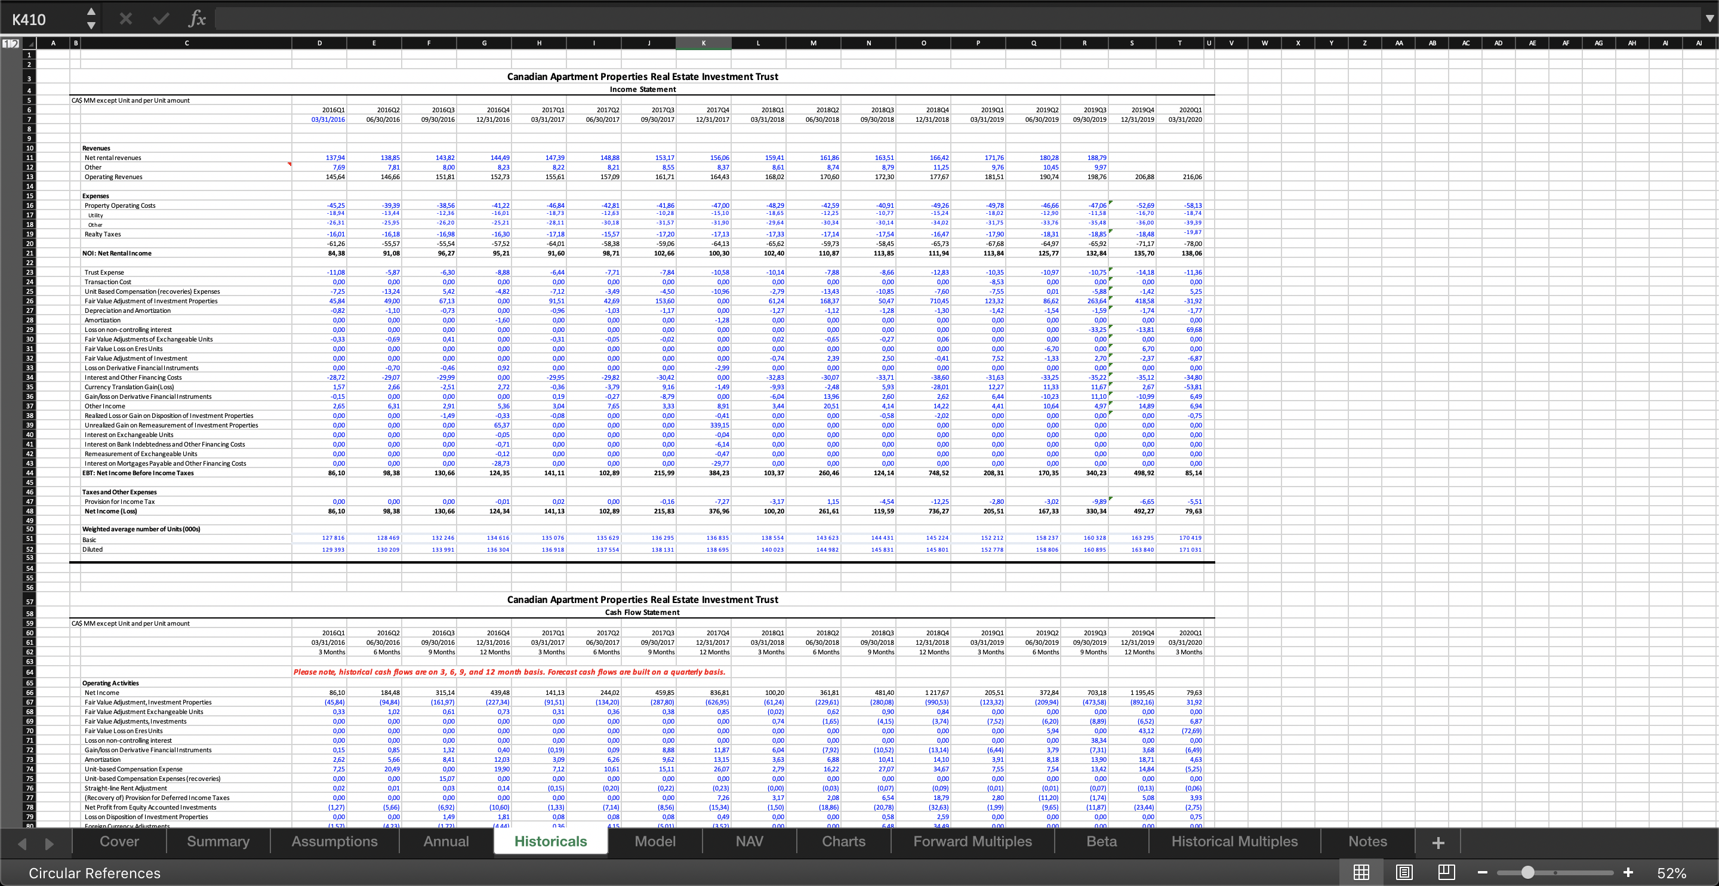Open the Historical Multiples sheet tab
The image size is (1719, 886).
[x=1234, y=841]
